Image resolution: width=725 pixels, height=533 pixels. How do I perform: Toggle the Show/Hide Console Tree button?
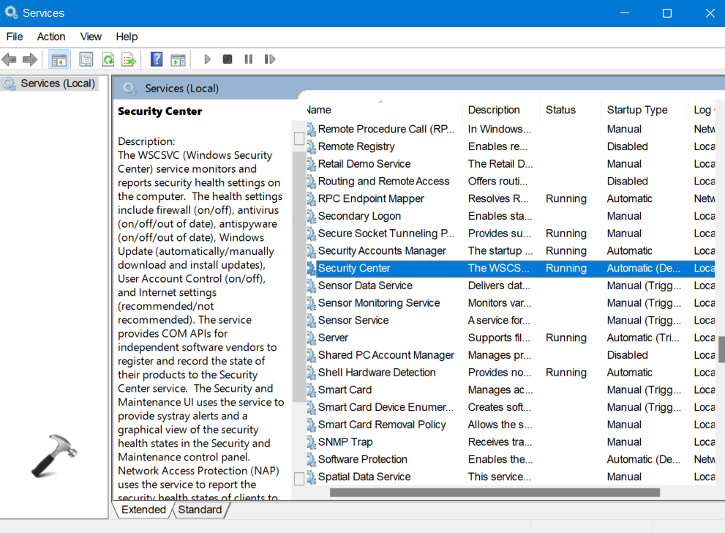(59, 59)
